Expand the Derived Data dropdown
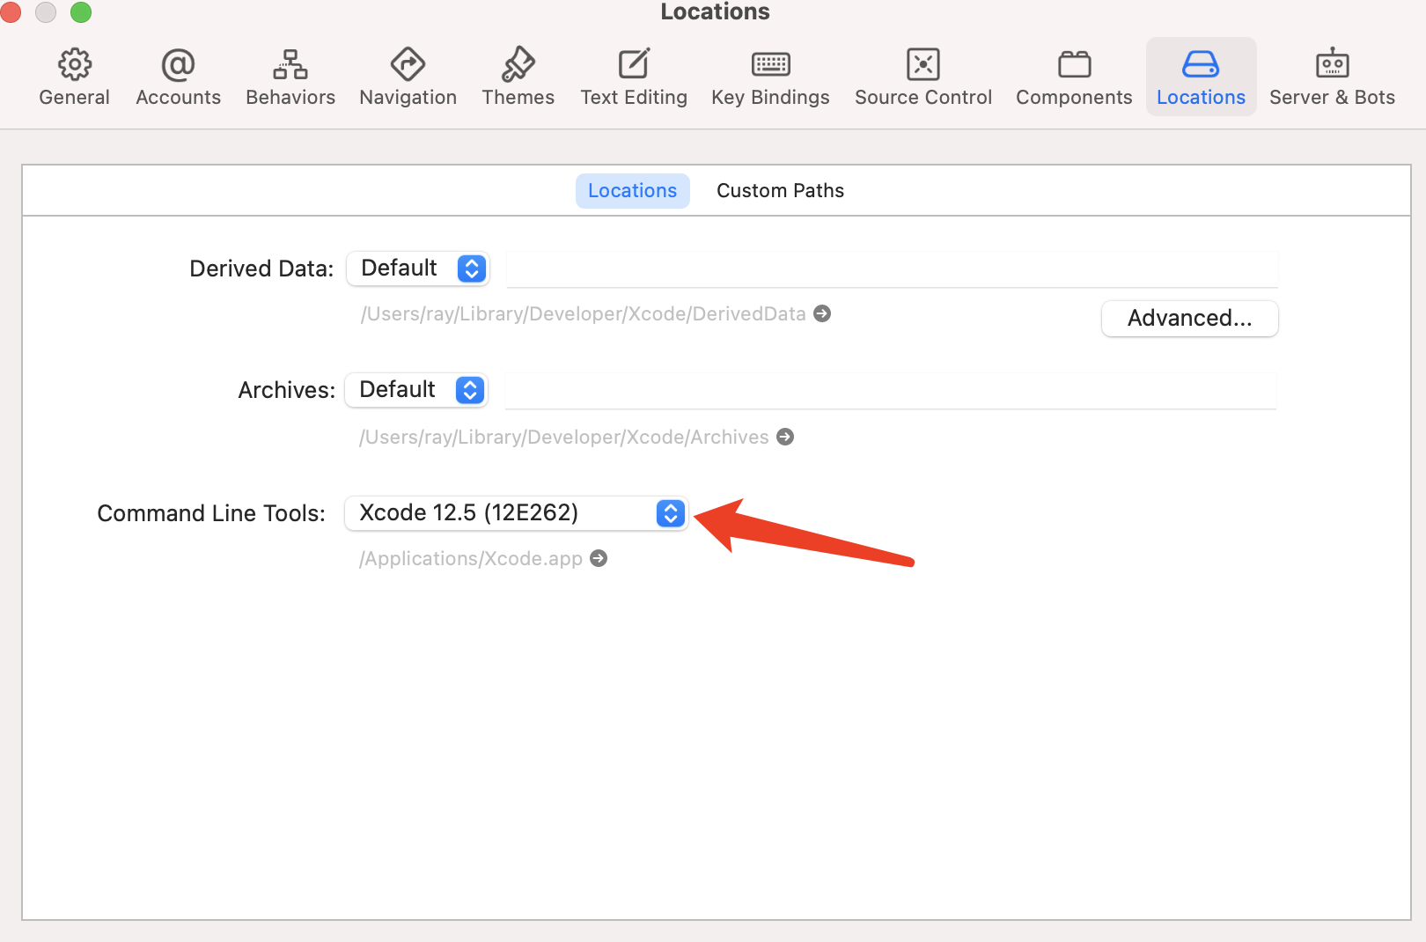The height and width of the screenshot is (942, 1426). point(418,269)
